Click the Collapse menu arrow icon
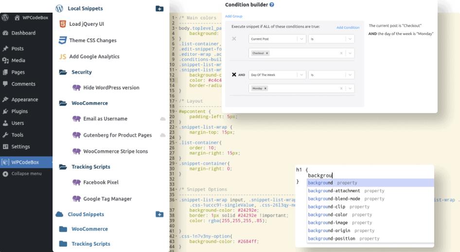Viewport: 460px width, 252px height. click(x=5, y=174)
